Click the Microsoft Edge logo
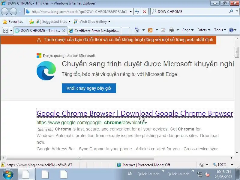The width and height of the screenshot is (240, 180). pyautogui.click(x=46, y=71)
